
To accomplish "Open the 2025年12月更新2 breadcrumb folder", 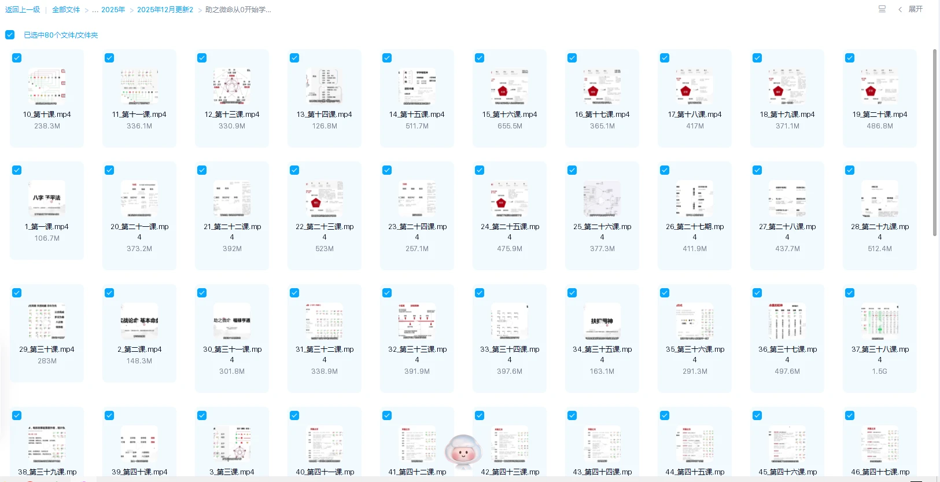I will (165, 10).
